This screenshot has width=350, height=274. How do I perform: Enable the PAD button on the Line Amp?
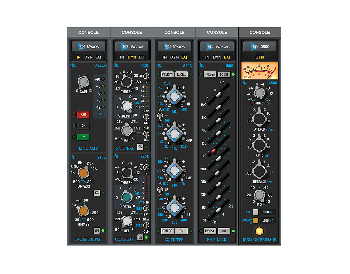tap(83, 114)
